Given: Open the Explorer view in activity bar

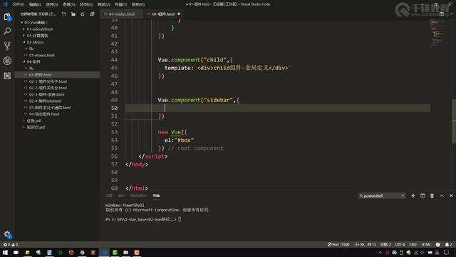Looking at the screenshot, I should tap(7, 17).
